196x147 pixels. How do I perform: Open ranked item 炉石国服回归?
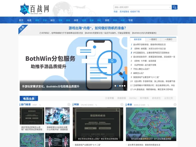pos(151,53)
